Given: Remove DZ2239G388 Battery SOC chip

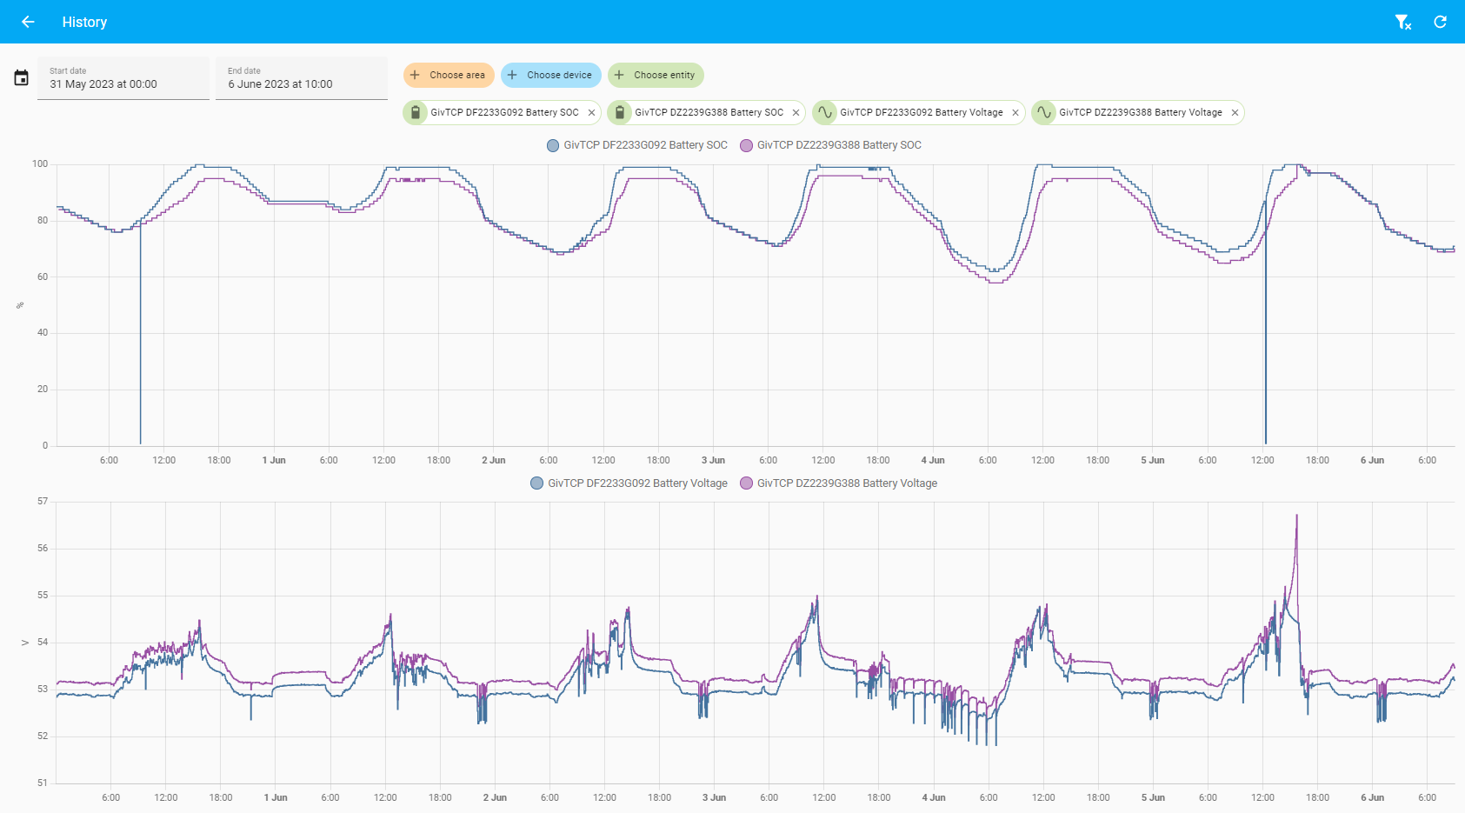Looking at the screenshot, I should (x=796, y=113).
